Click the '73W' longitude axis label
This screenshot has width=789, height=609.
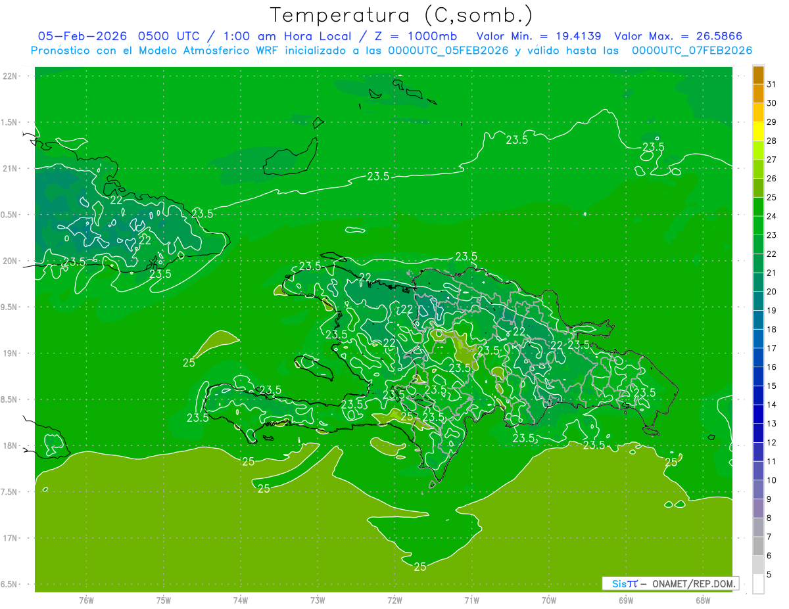tap(318, 600)
